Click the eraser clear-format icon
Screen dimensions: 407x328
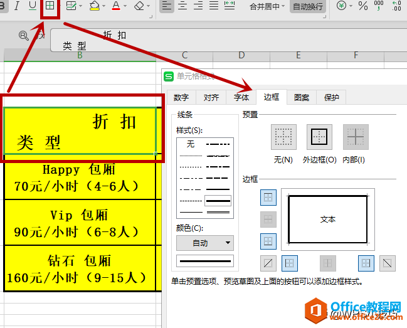[139, 6]
